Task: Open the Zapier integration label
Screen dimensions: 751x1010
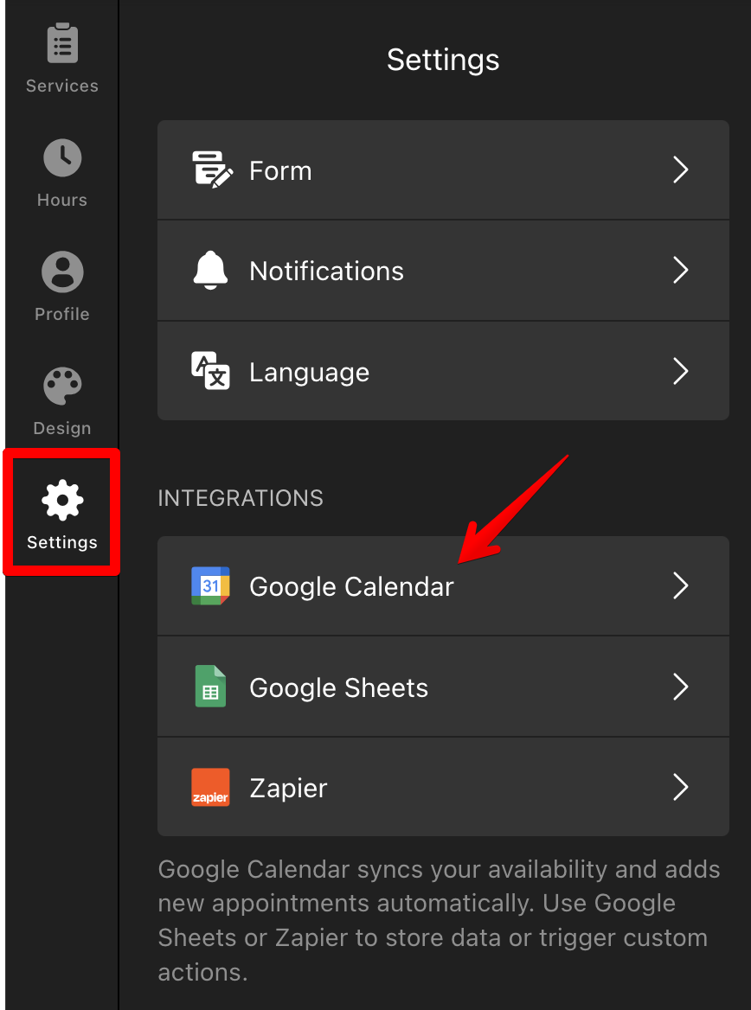Action: (288, 788)
